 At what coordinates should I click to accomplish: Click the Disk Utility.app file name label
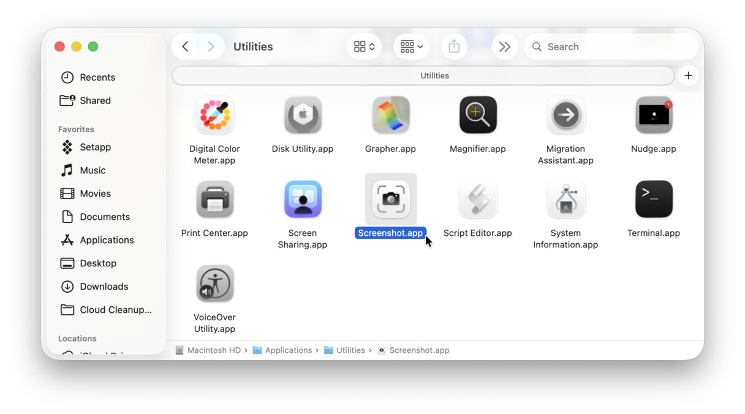(x=303, y=149)
